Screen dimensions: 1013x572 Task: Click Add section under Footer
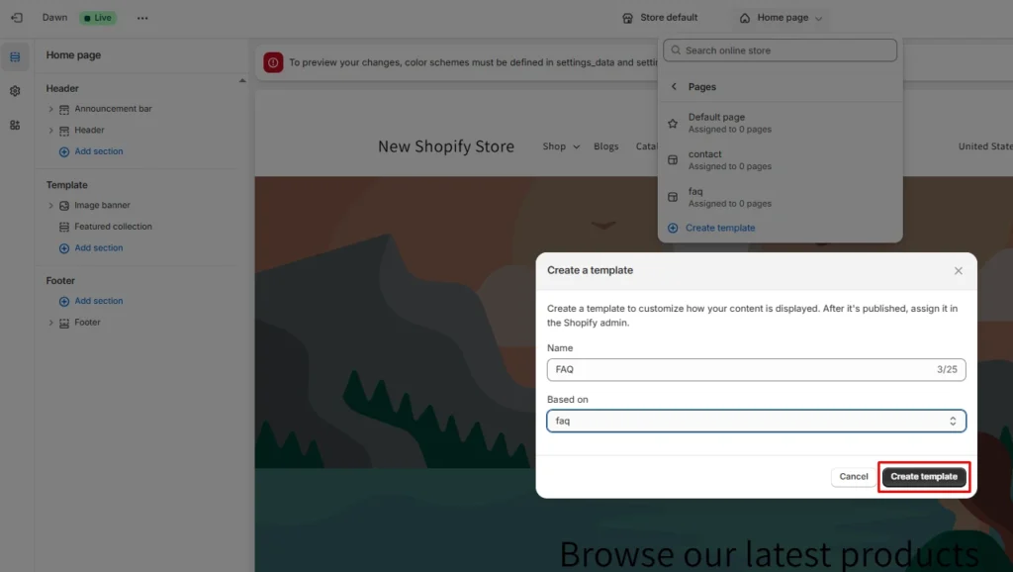click(x=91, y=301)
